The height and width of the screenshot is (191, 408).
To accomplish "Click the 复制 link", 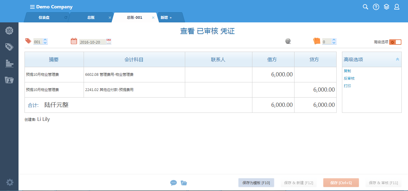I will tap(347, 71).
